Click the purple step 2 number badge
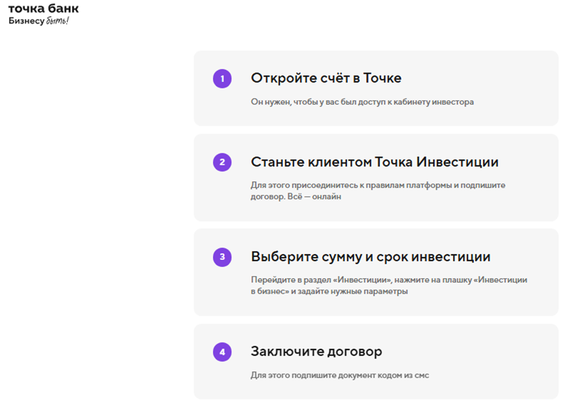565x405 pixels. (x=222, y=162)
